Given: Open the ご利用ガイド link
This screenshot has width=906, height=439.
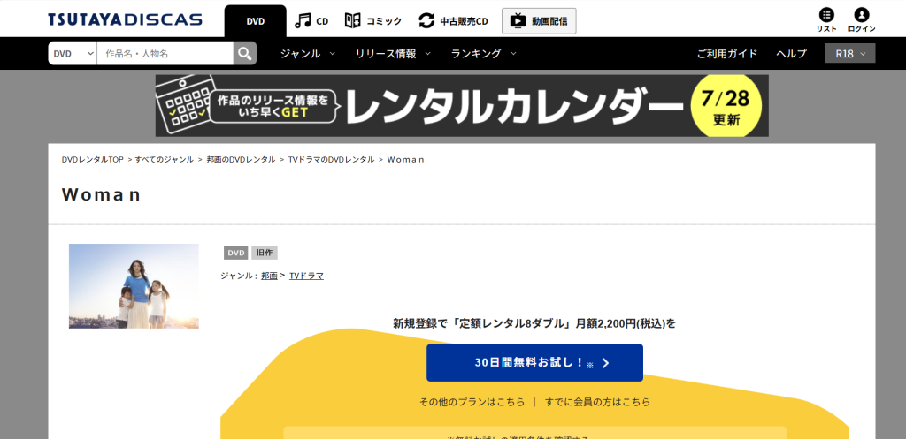Looking at the screenshot, I should pyautogui.click(x=727, y=54).
